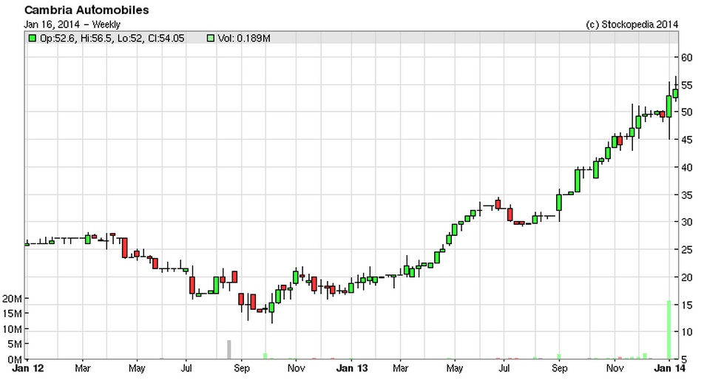The image size is (704, 389).
Task: Click the 30 price axis label
Action: (x=686, y=222)
